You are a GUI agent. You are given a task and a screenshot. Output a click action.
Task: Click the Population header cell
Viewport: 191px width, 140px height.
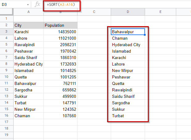pos(60,25)
